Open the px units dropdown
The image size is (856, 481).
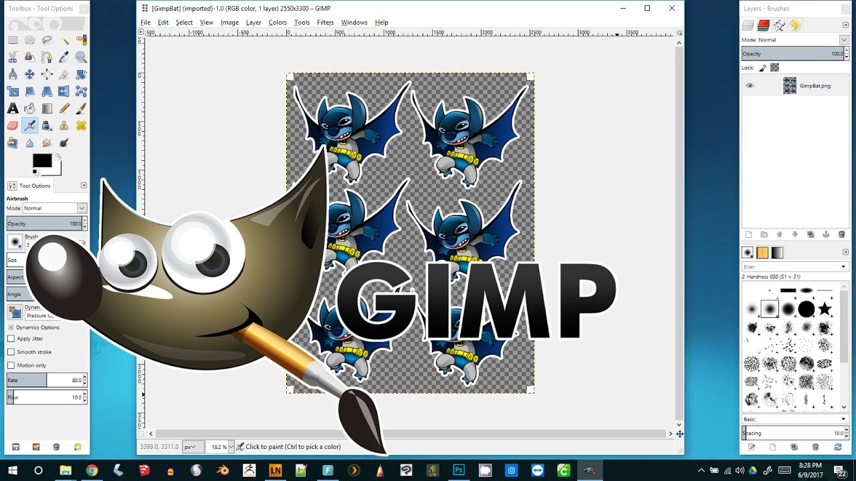(x=193, y=446)
